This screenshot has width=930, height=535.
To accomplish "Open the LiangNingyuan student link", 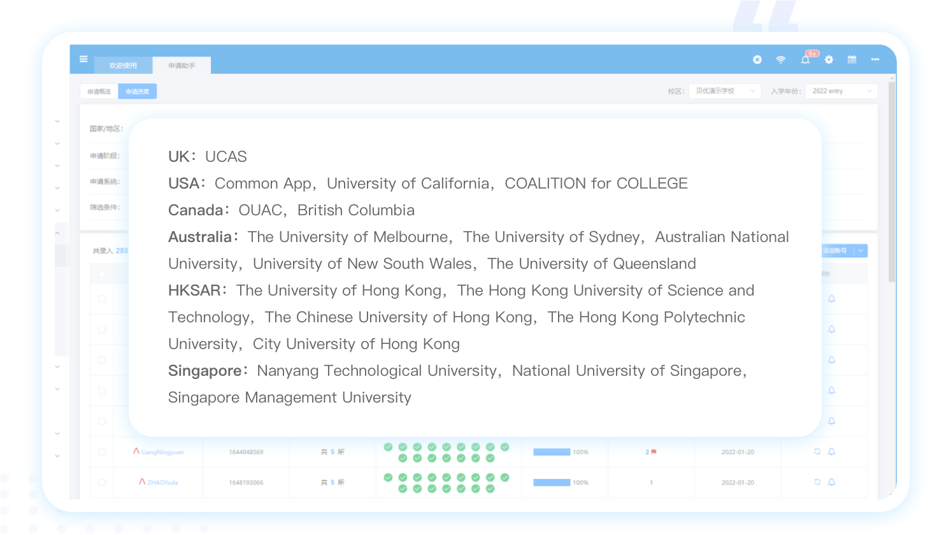I will 162,452.
